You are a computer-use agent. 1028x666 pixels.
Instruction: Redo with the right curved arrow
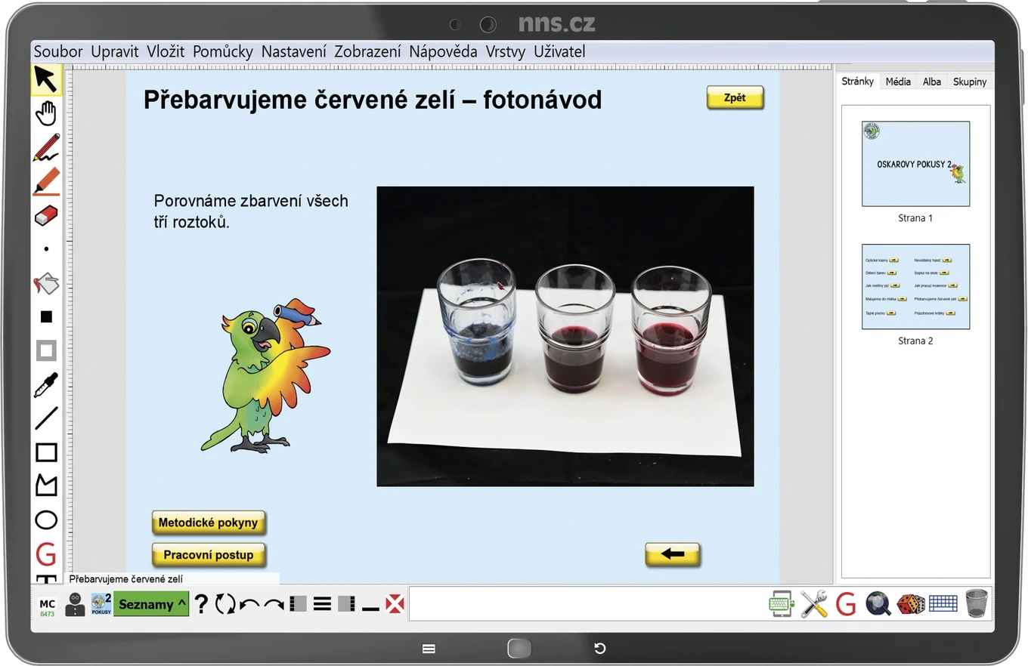click(x=274, y=605)
